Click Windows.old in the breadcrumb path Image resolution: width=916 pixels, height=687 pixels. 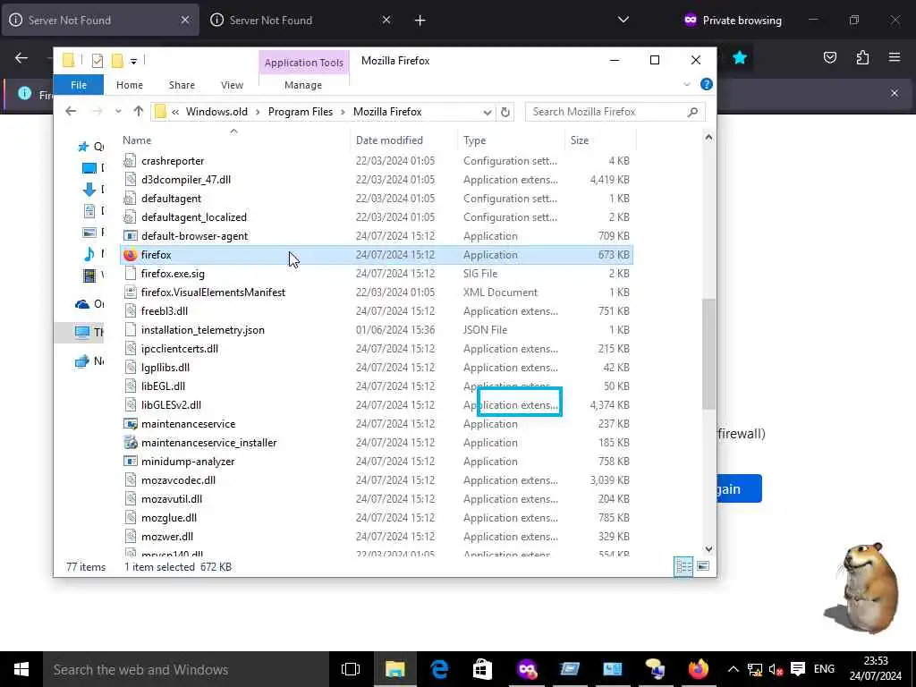pos(216,112)
